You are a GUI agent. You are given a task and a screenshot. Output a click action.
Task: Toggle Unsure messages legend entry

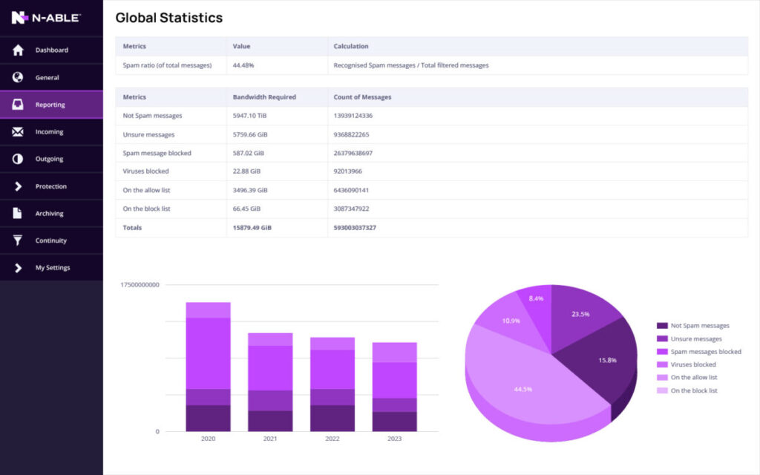tap(695, 338)
